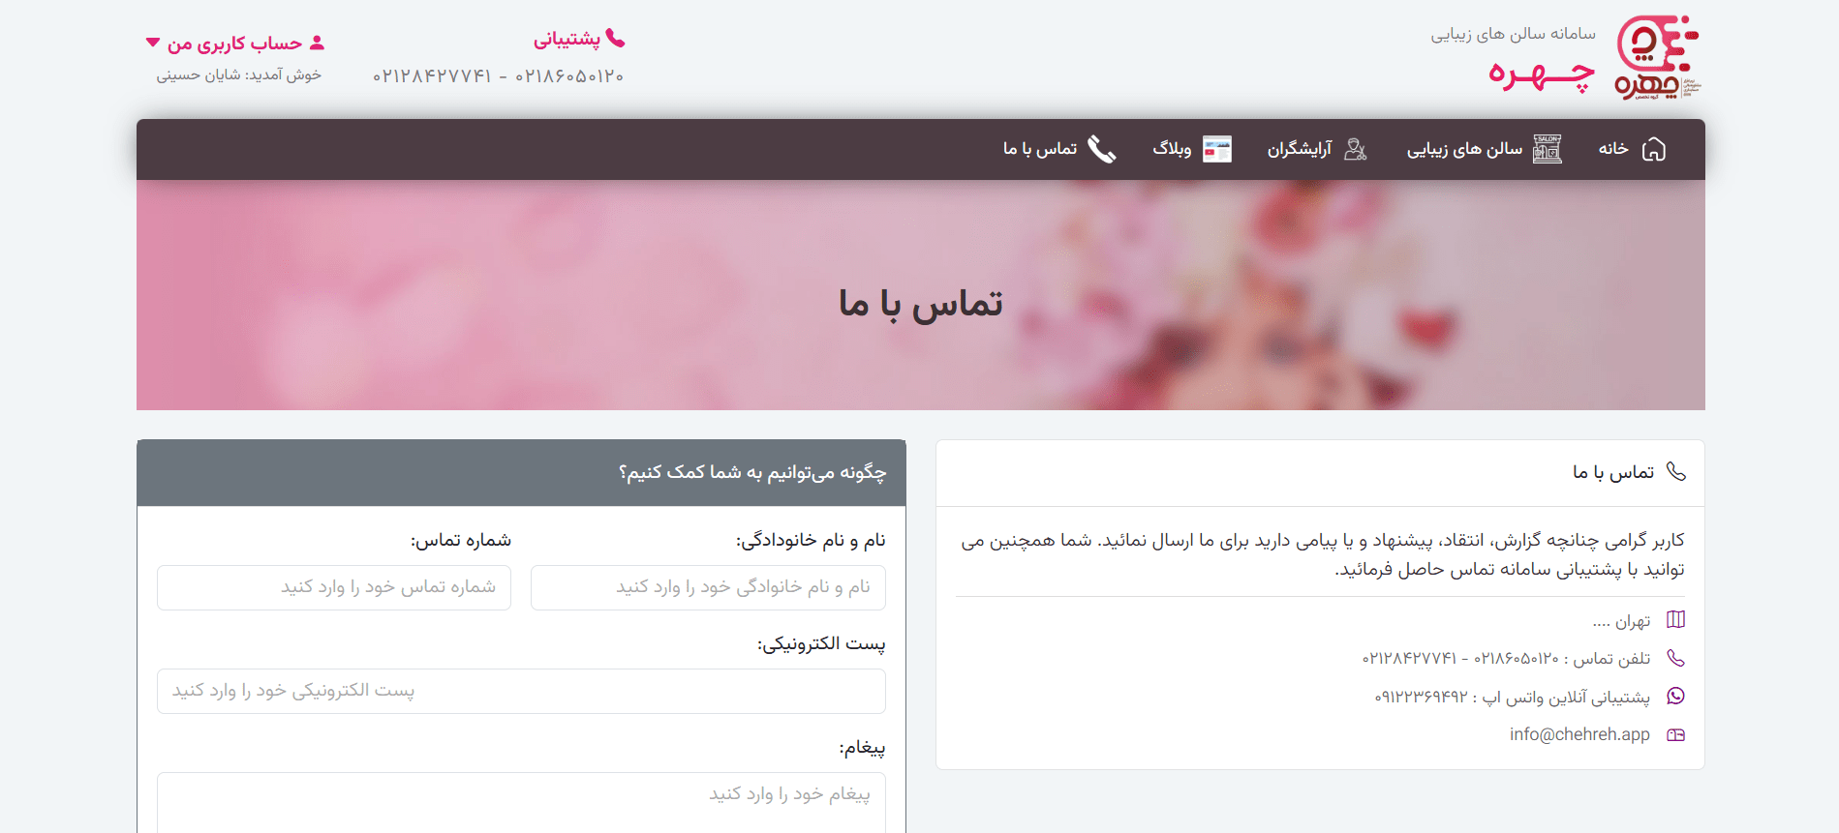Screen dimensions: 1839x833
Task: Click the blog newspaper icon
Action: coord(1216,149)
